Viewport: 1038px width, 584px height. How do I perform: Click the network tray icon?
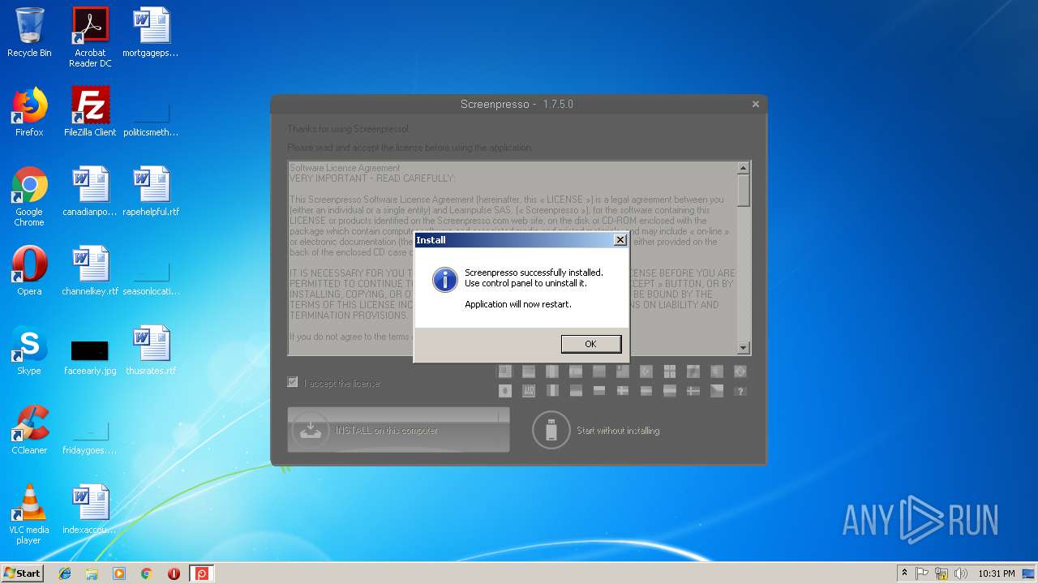coord(941,573)
